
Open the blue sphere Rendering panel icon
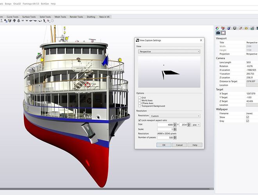click(x=229, y=28)
